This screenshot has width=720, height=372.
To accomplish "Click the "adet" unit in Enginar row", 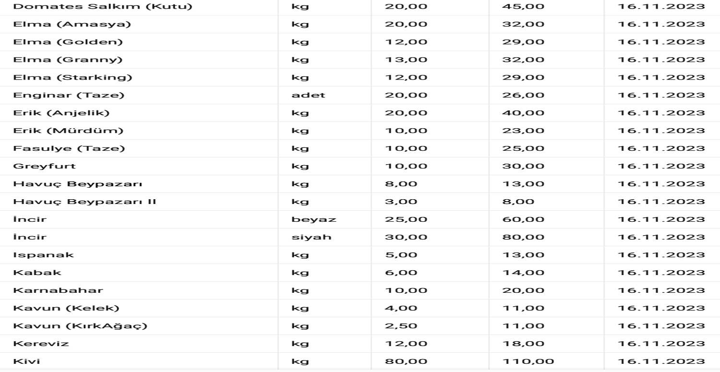I will pos(308,95).
